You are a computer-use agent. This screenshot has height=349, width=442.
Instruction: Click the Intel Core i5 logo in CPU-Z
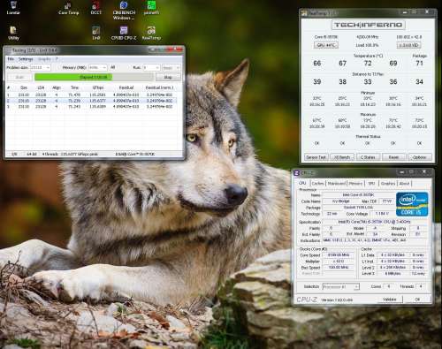pos(412,204)
